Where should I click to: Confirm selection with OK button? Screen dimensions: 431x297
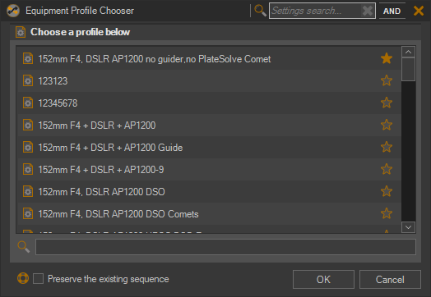pos(323,280)
